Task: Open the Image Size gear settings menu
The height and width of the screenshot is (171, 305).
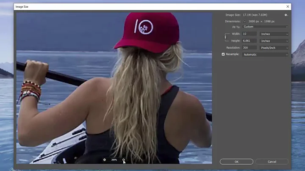Action: coord(286,15)
